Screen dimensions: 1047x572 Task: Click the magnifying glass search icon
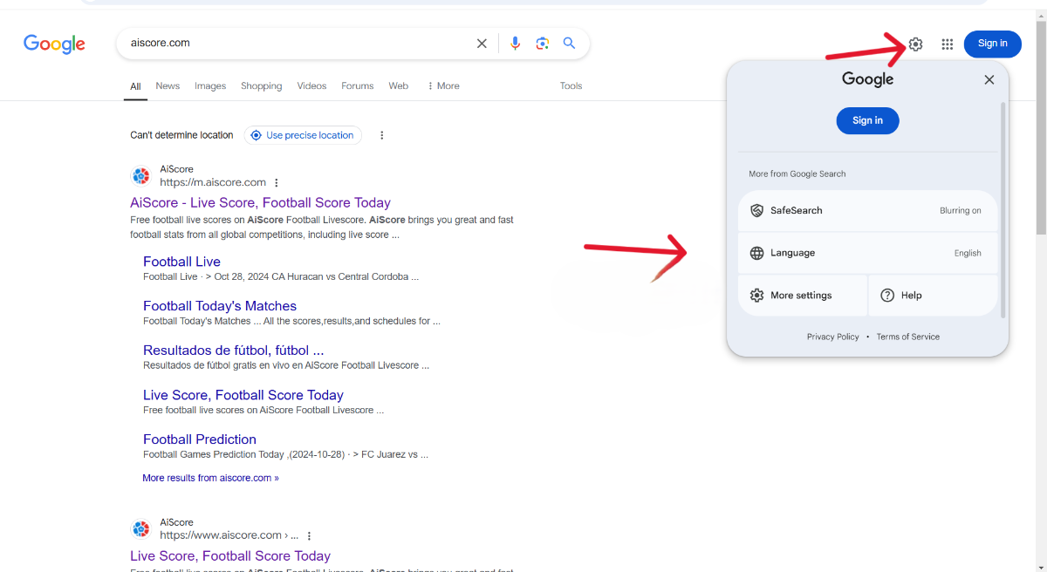(x=569, y=44)
